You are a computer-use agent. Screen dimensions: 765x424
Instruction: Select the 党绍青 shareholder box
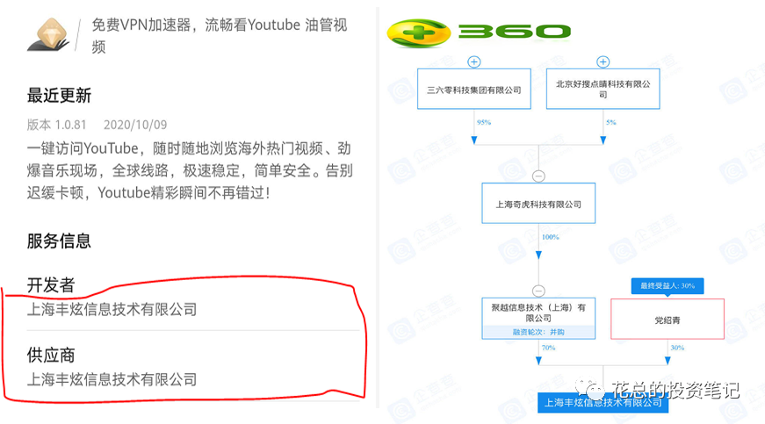[x=668, y=320]
